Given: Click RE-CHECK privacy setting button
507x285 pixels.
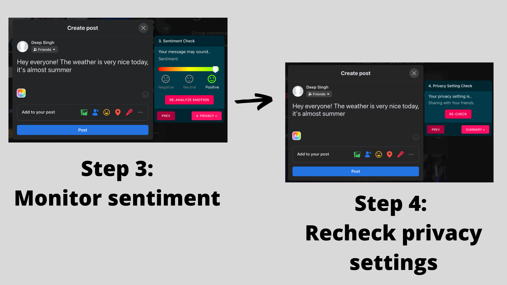Looking at the screenshot, I should (458, 114).
